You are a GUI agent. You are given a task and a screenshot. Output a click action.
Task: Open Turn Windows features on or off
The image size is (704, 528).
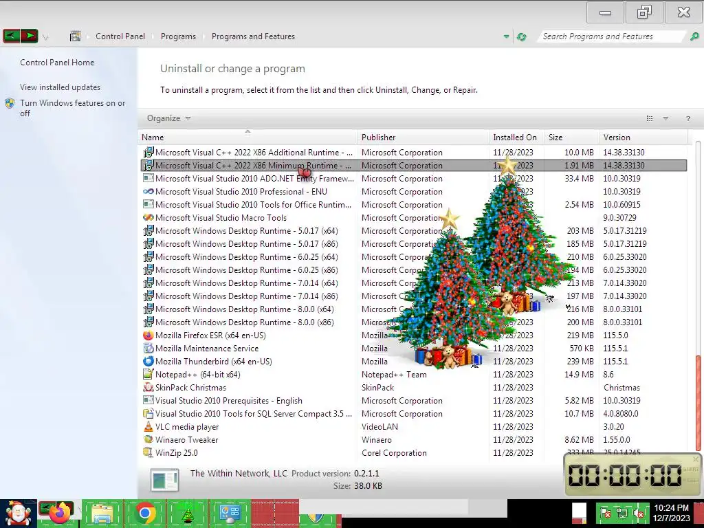[x=72, y=108]
